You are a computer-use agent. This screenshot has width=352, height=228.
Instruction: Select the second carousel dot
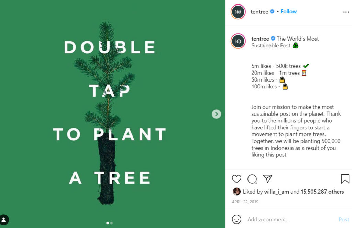[111, 223]
